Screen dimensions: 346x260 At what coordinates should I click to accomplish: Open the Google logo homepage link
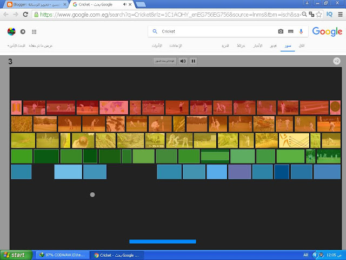[x=327, y=31]
